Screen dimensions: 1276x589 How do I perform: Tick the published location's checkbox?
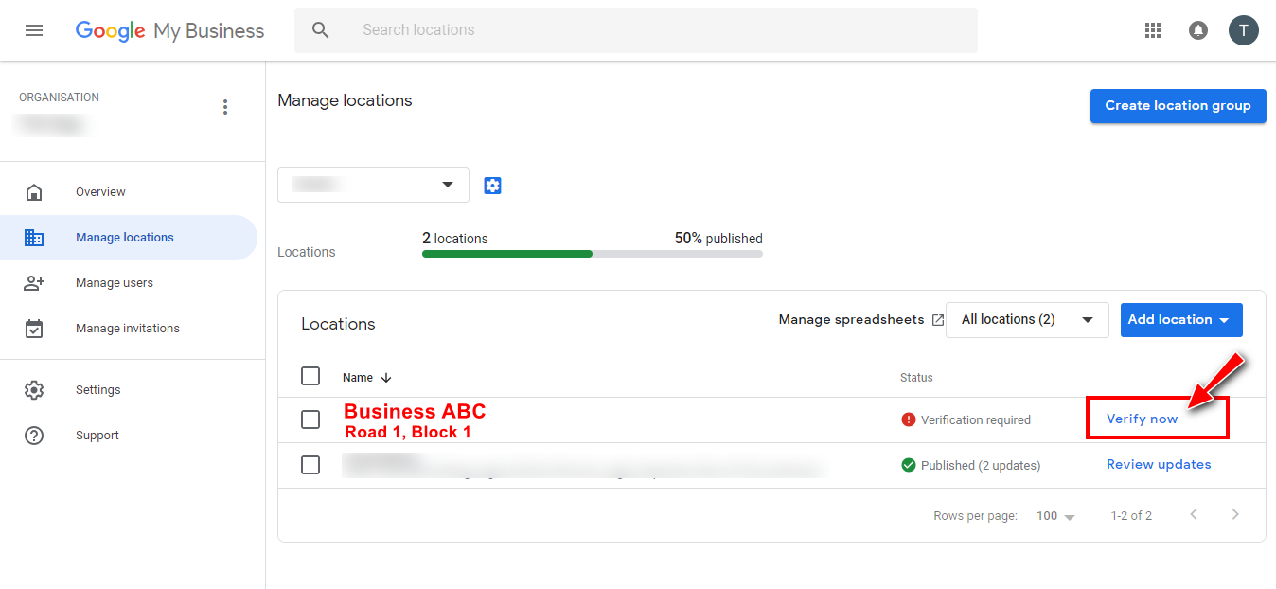pyautogui.click(x=310, y=465)
